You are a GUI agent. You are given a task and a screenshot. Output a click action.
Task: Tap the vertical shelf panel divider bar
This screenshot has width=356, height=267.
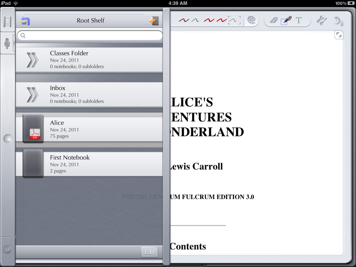tap(167, 137)
